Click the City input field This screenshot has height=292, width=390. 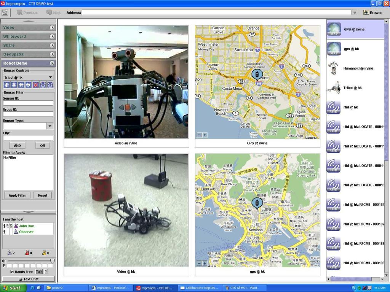tap(28, 138)
